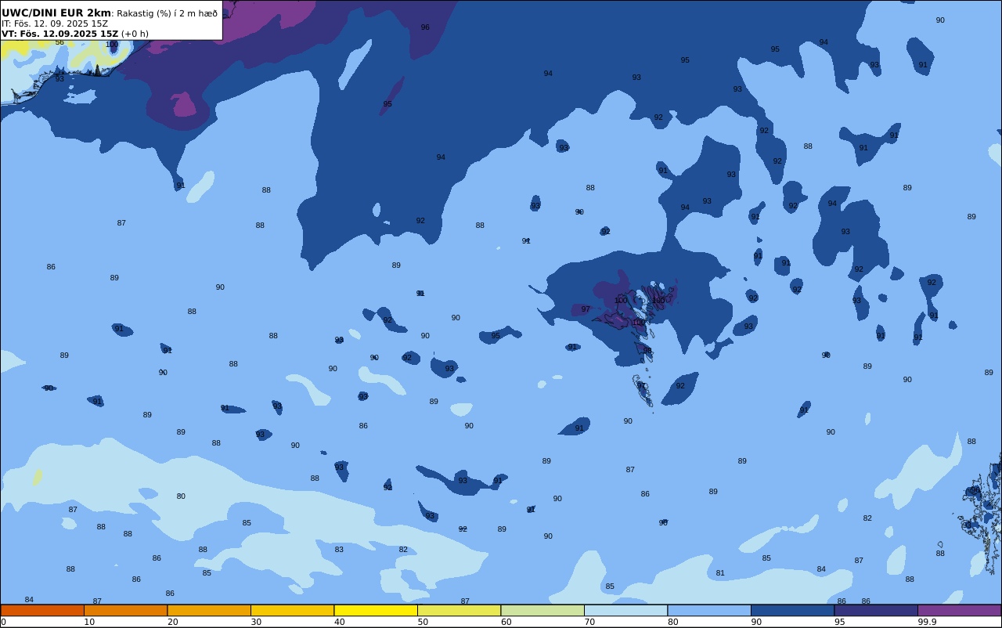Click the sky blue 80–90 legend swatch
The width and height of the screenshot is (1002, 628).
pyautogui.click(x=709, y=610)
